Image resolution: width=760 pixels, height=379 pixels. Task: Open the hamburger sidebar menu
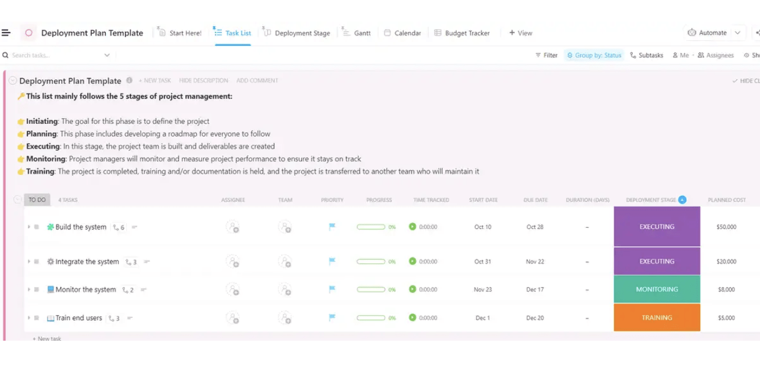coord(6,33)
